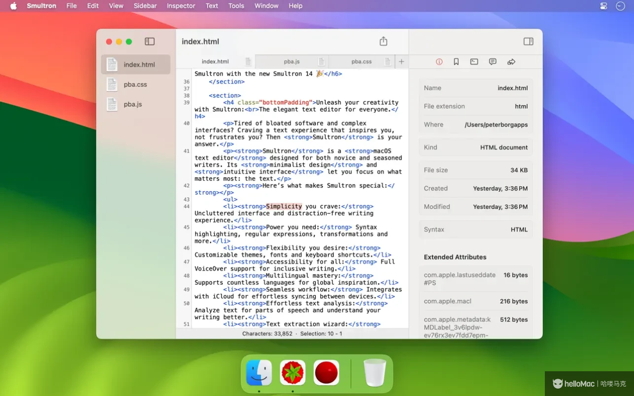Viewport: 634px width, 396px height.
Task: Add a new tab with plus
Action: click(402, 61)
